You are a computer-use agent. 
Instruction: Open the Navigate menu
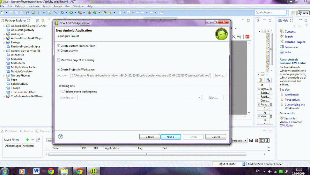click(34, 6)
